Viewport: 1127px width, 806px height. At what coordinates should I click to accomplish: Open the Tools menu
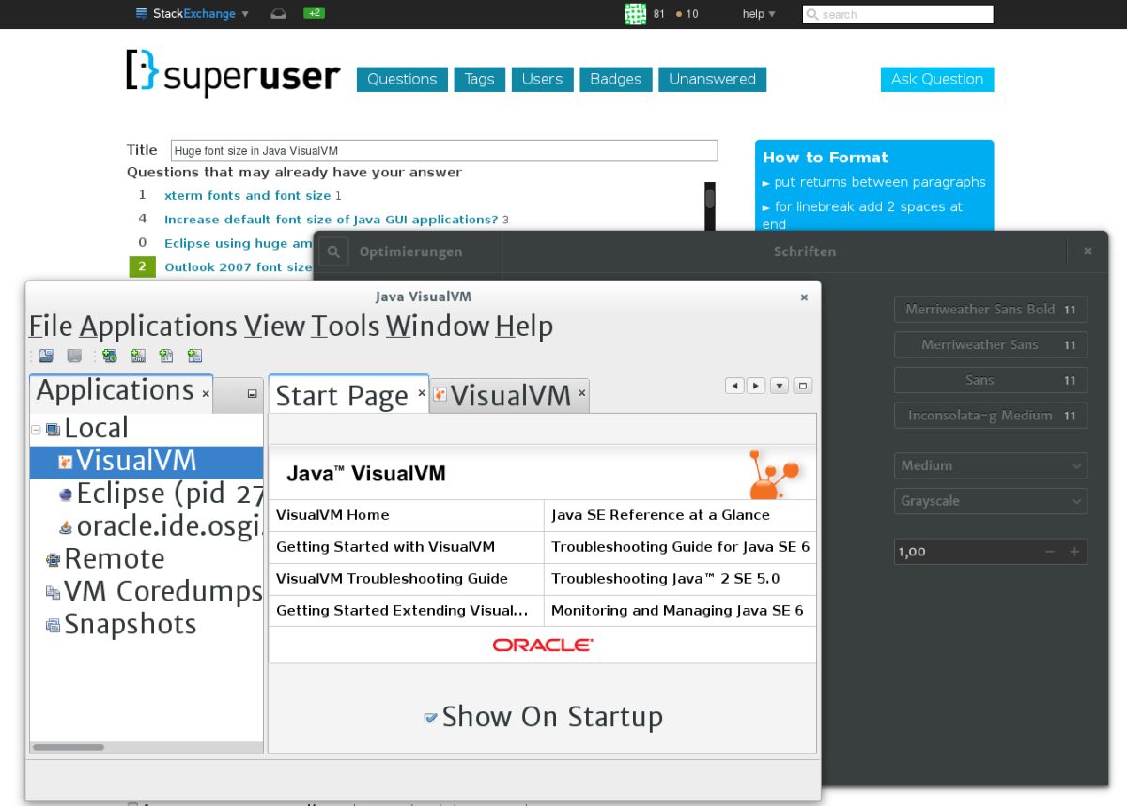click(x=346, y=326)
